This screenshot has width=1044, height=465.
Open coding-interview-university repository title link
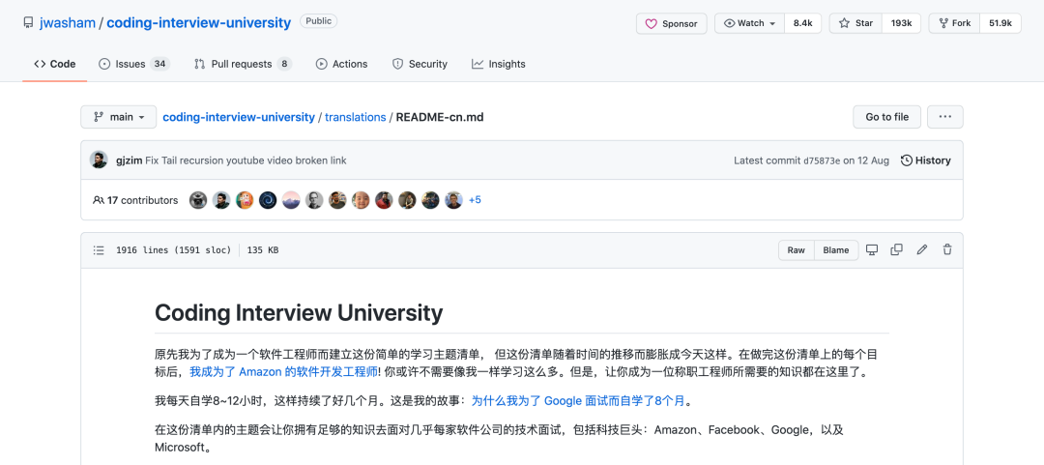tap(198, 22)
